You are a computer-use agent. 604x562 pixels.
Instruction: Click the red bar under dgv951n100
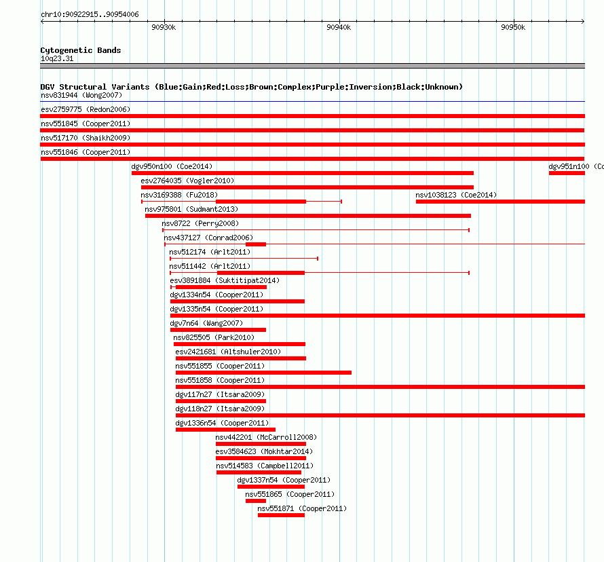click(x=567, y=173)
